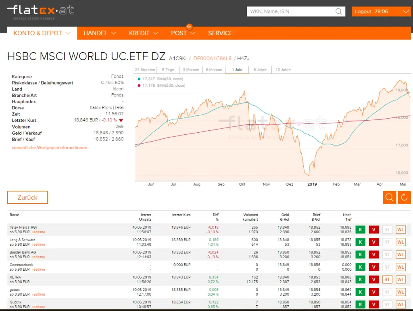Click the Quotrix exchange name

click(x=16, y=302)
